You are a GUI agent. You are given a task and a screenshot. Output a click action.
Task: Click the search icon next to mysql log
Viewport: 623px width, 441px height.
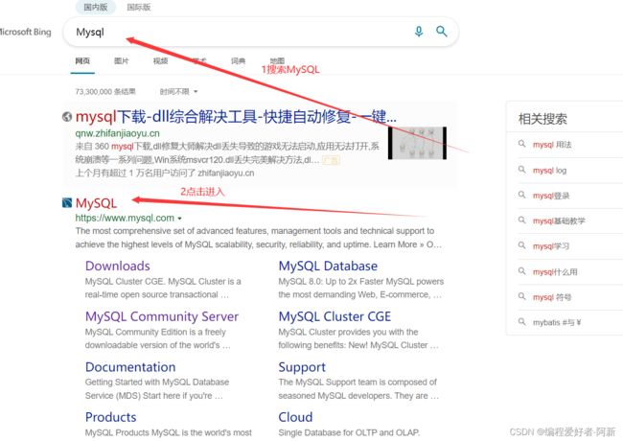521,170
